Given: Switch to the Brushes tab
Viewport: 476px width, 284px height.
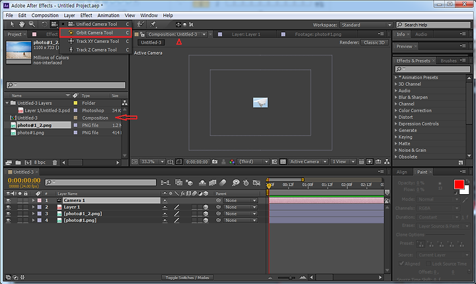Looking at the screenshot, I should click(x=448, y=61).
